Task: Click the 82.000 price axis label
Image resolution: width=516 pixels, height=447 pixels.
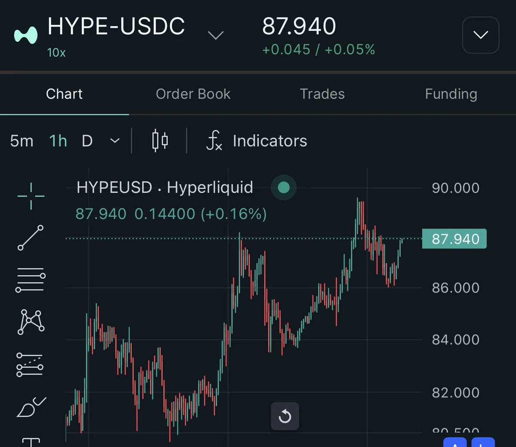Action: [x=455, y=392]
